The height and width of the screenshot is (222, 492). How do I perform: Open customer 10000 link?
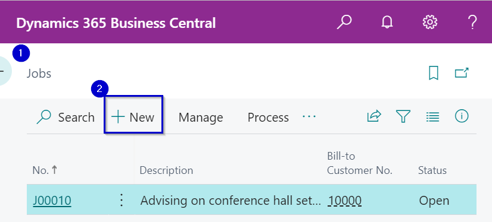(x=344, y=201)
